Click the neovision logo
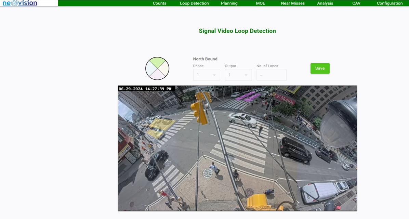 [x=20, y=3]
